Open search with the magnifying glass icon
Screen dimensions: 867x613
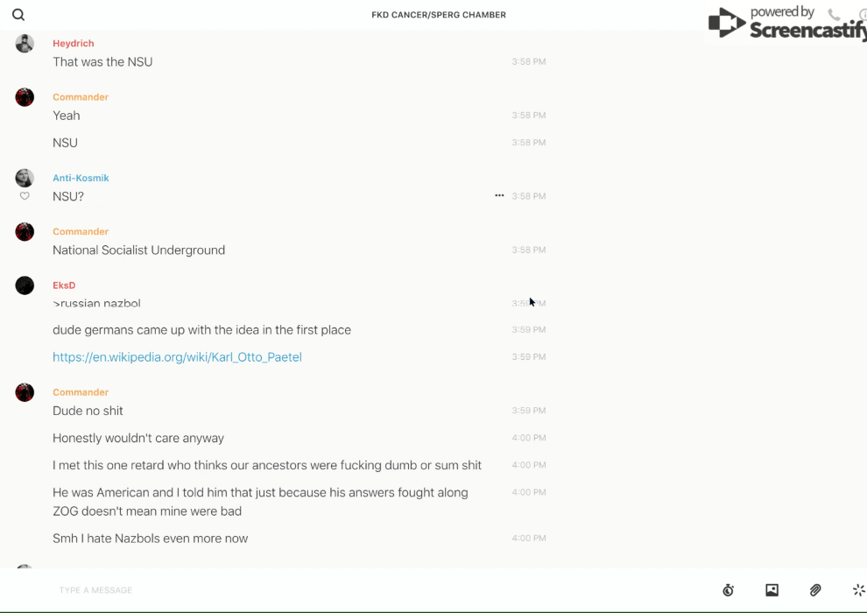point(18,15)
